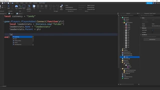Image resolution: width=160 pixels, height=90 pixels.
Task: Click the Camera icon in Explorer
Action: 124,19
